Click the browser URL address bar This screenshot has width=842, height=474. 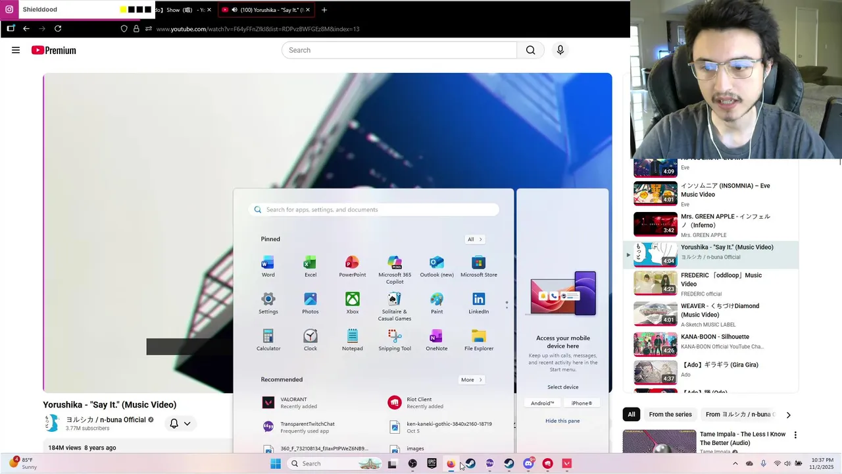[258, 29]
